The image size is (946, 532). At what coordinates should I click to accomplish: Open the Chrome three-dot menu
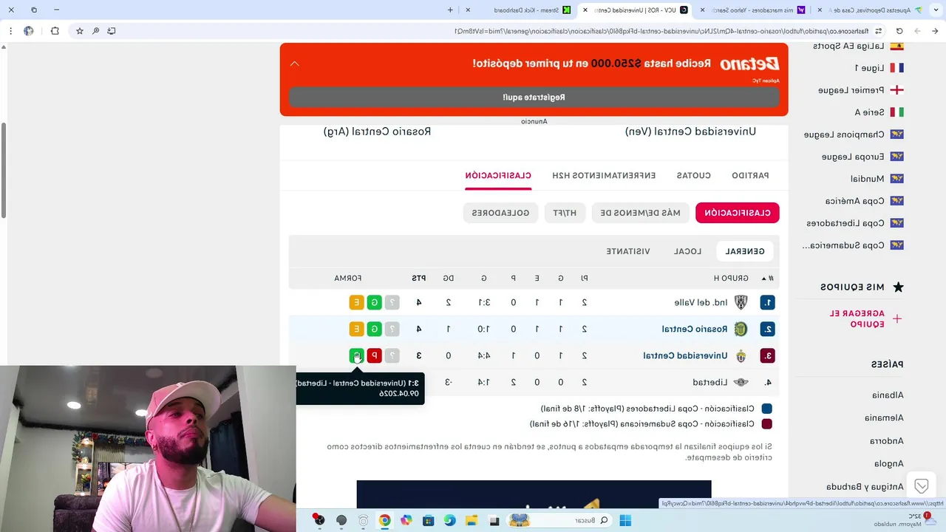click(x=10, y=31)
